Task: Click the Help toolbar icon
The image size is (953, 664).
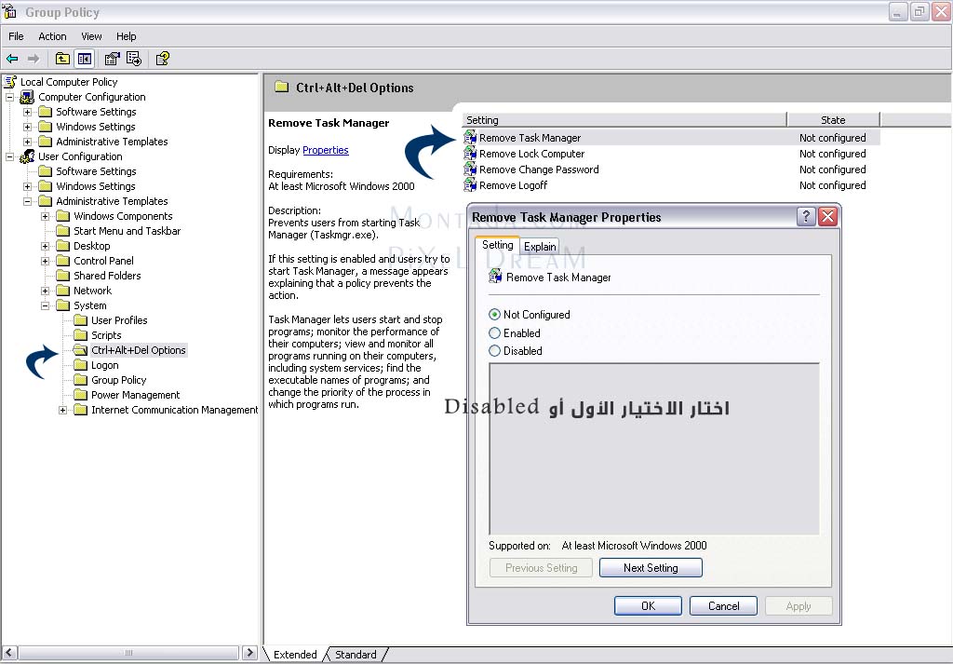Action: coord(162,59)
